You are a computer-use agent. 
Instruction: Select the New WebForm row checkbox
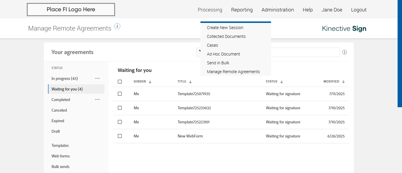(120, 136)
